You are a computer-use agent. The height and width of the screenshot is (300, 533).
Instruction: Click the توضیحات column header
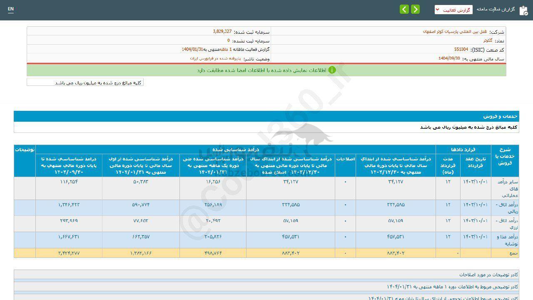point(25,149)
